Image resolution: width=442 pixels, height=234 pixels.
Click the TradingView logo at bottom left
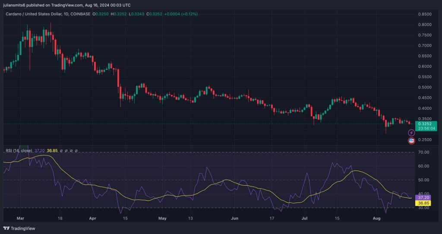pyautogui.click(x=19, y=228)
